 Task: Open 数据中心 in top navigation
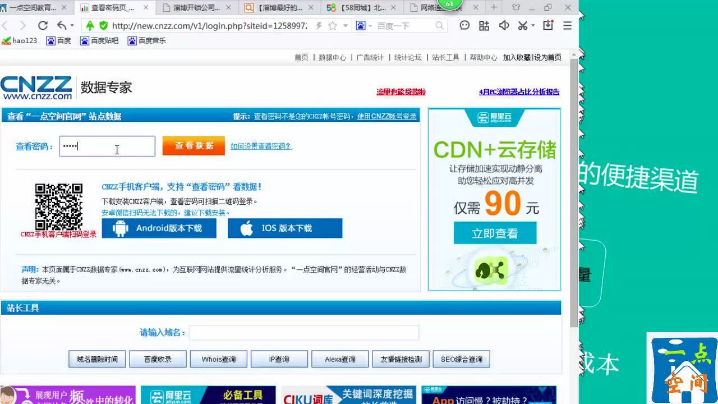[x=332, y=57]
